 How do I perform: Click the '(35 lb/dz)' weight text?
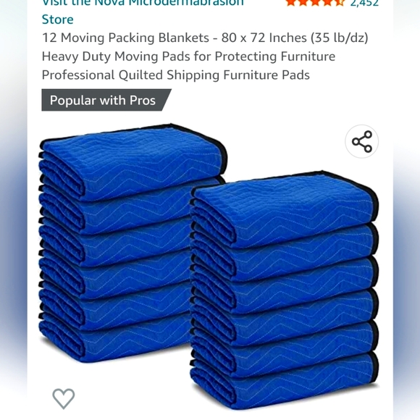340,38
